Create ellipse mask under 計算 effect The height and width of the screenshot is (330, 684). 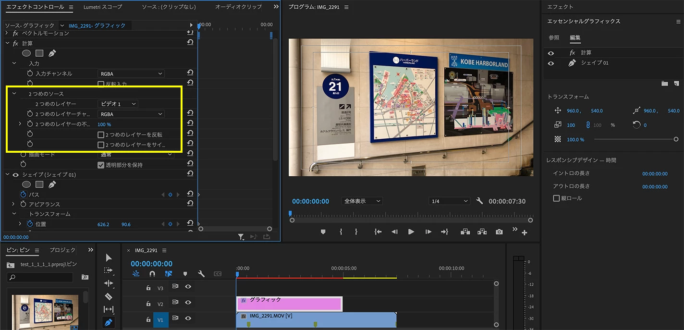pyautogui.click(x=27, y=53)
